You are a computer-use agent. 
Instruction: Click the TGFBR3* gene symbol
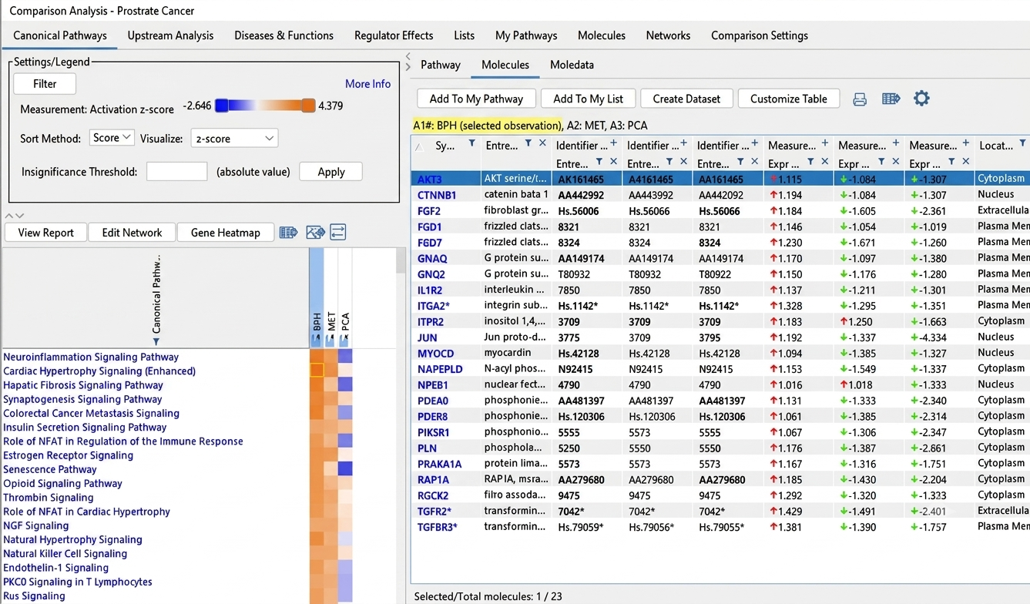[438, 527]
